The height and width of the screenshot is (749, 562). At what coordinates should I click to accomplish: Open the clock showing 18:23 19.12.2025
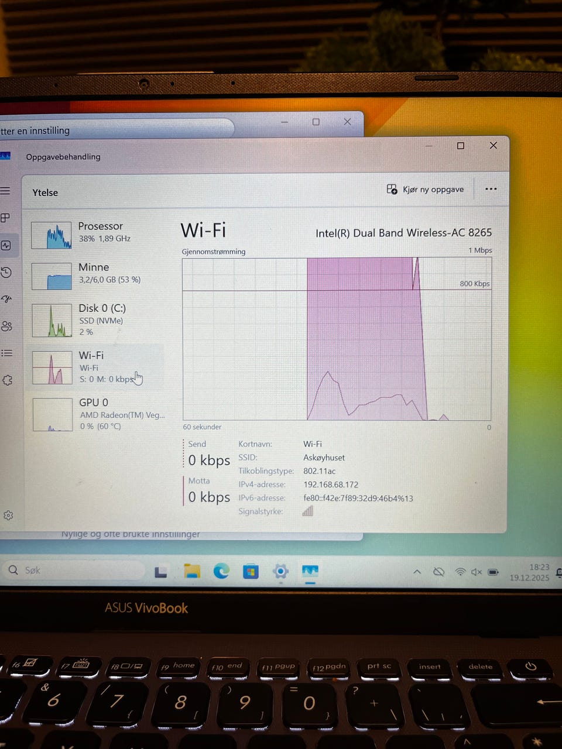530,572
